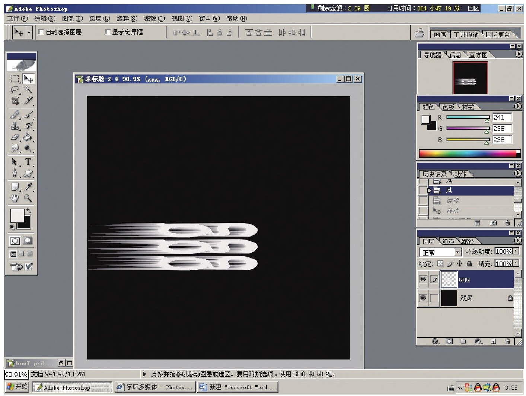Screen dimensions: 526x396
Task: Select the Rectangular Marquee tool
Action: point(15,79)
